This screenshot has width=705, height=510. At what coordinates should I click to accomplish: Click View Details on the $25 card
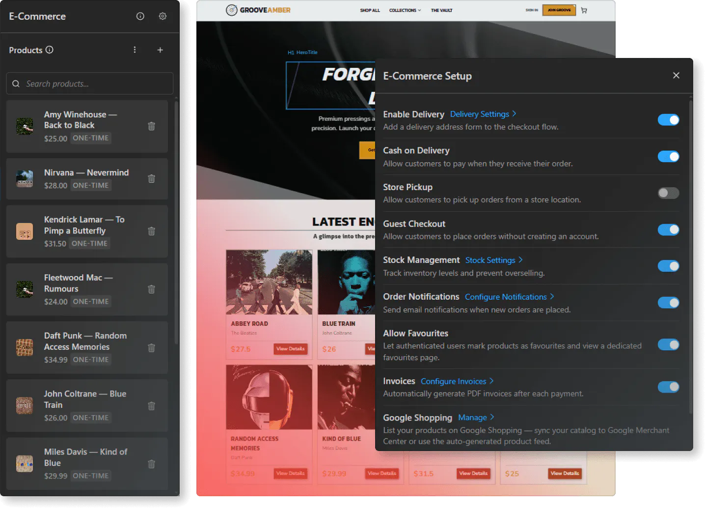[x=565, y=474]
